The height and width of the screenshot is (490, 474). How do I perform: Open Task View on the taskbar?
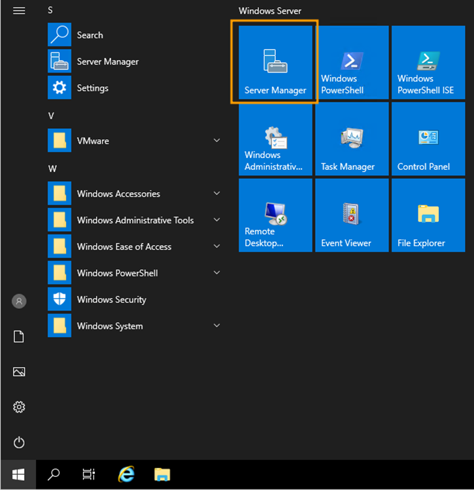[x=89, y=475]
